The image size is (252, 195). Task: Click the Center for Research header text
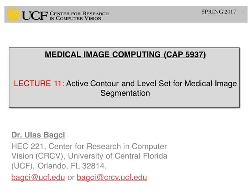click(x=79, y=14)
